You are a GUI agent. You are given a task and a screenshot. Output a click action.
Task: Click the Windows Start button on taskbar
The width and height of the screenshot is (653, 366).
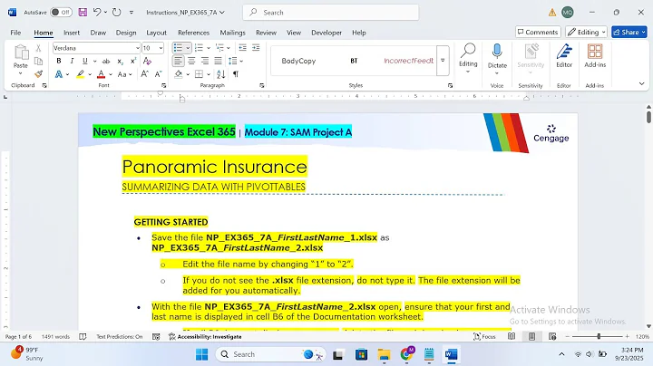[x=201, y=354]
